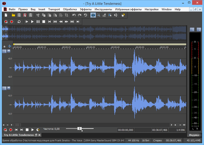The image size is (204, 145).
Task: Create a new file with toolbar icon
Action: [5, 15]
